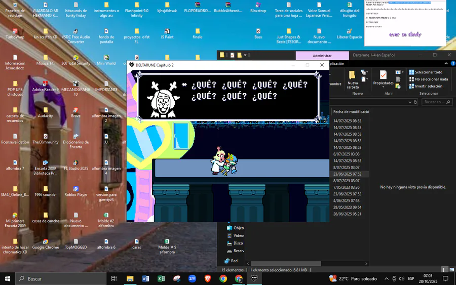Click the ESP language indicator
The image size is (456, 285).
pyautogui.click(x=411, y=278)
